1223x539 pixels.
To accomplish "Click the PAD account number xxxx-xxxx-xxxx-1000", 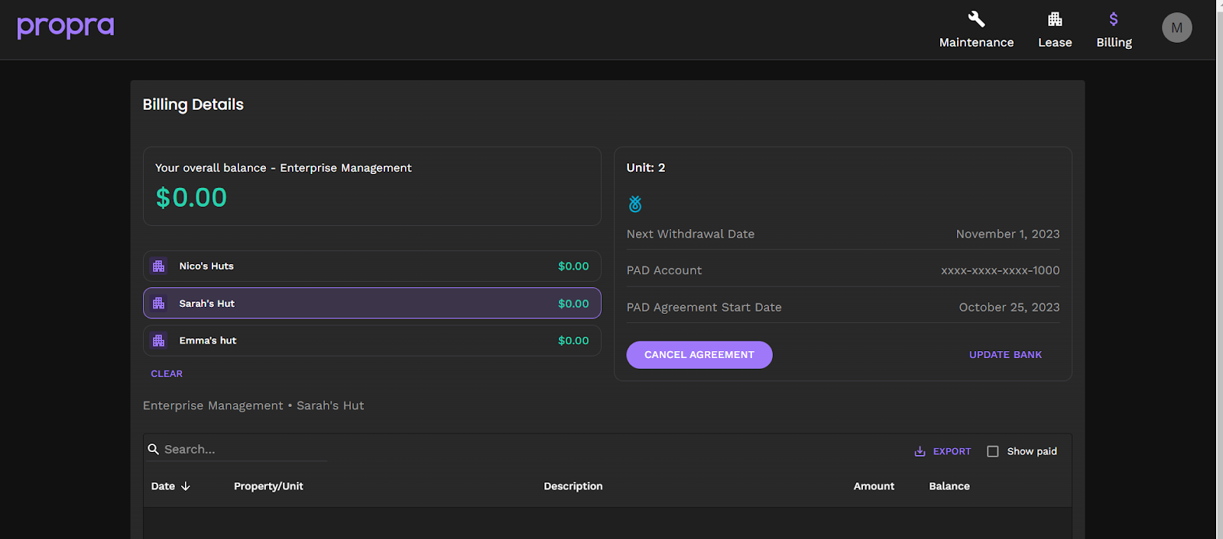I will click(x=1000, y=270).
